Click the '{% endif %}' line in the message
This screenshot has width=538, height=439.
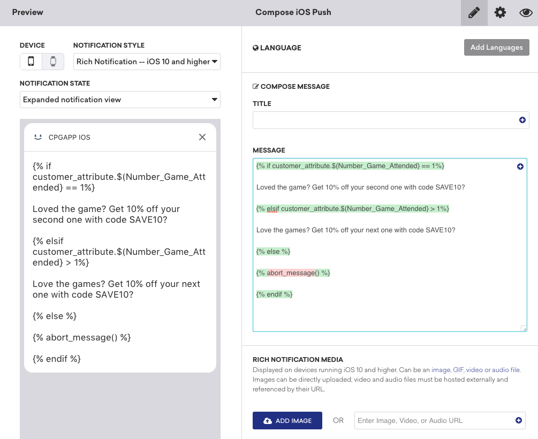275,294
